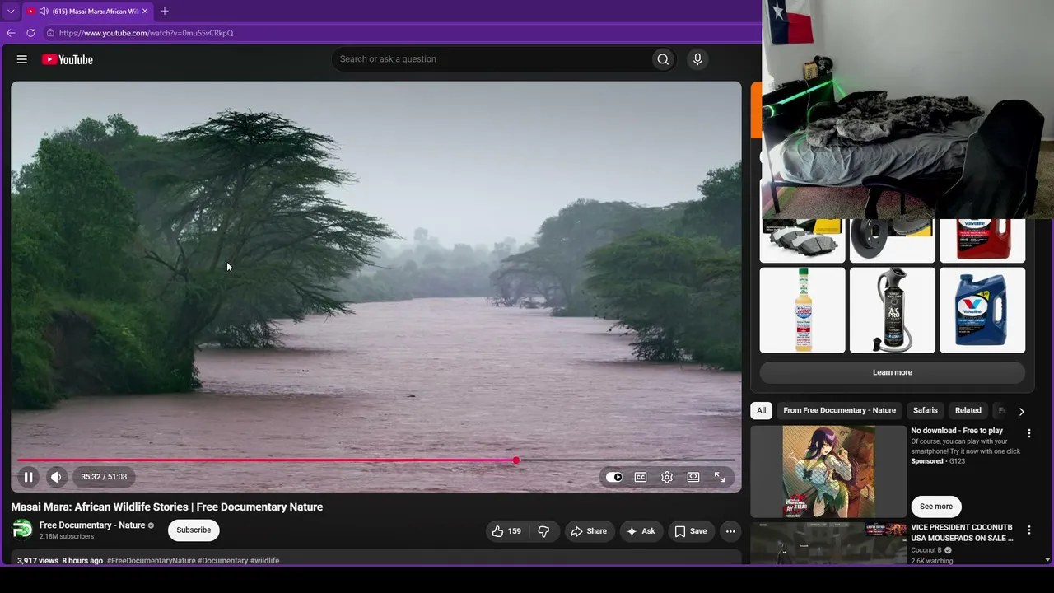Like the video with thumbs up
Screen dimensions: 1054x593
[x=506, y=531]
